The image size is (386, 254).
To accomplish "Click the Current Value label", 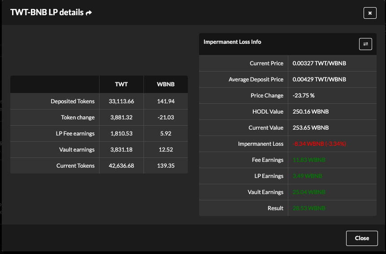I will click(x=266, y=128).
